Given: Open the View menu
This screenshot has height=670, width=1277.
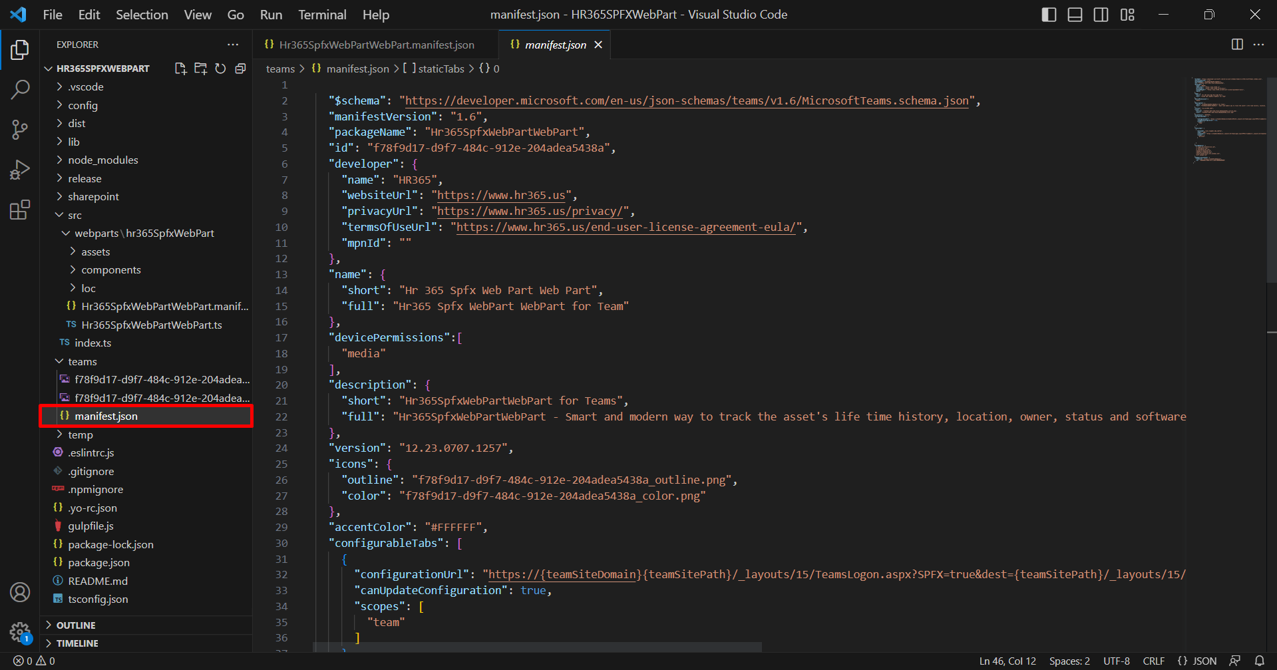Looking at the screenshot, I should 198,15.
